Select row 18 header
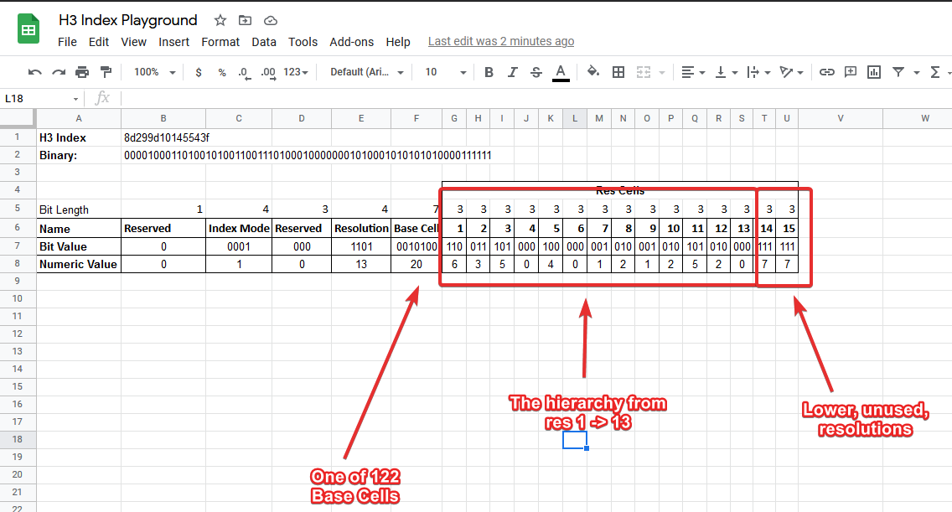Viewport: 952px width, 512px height. coord(18,439)
